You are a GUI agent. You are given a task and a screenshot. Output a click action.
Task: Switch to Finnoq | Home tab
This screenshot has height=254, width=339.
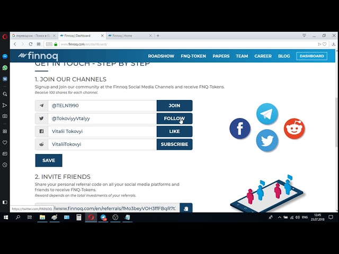(130, 35)
